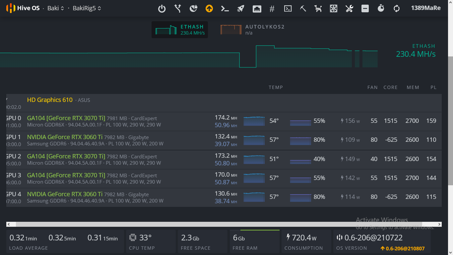The width and height of the screenshot is (453, 255).
Task: Open the BakiRig5 worker dropdown
Action: [x=87, y=8]
